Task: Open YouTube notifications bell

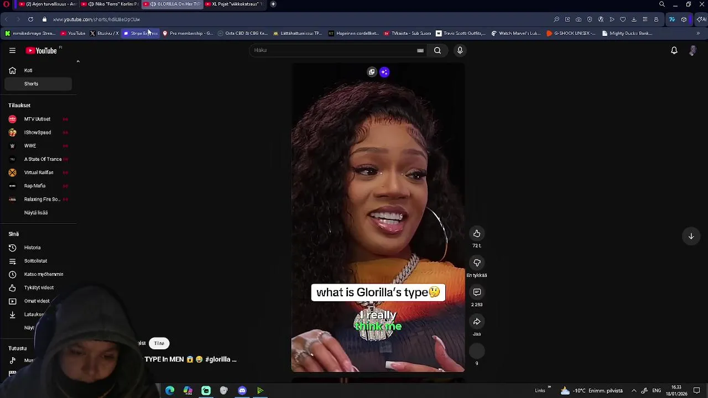Action: point(674,50)
